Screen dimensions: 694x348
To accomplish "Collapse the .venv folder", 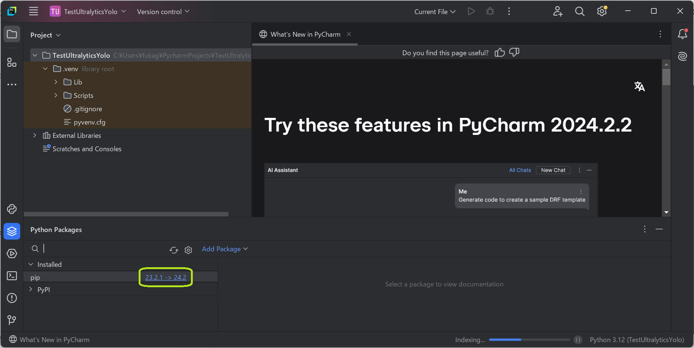I will pos(45,69).
